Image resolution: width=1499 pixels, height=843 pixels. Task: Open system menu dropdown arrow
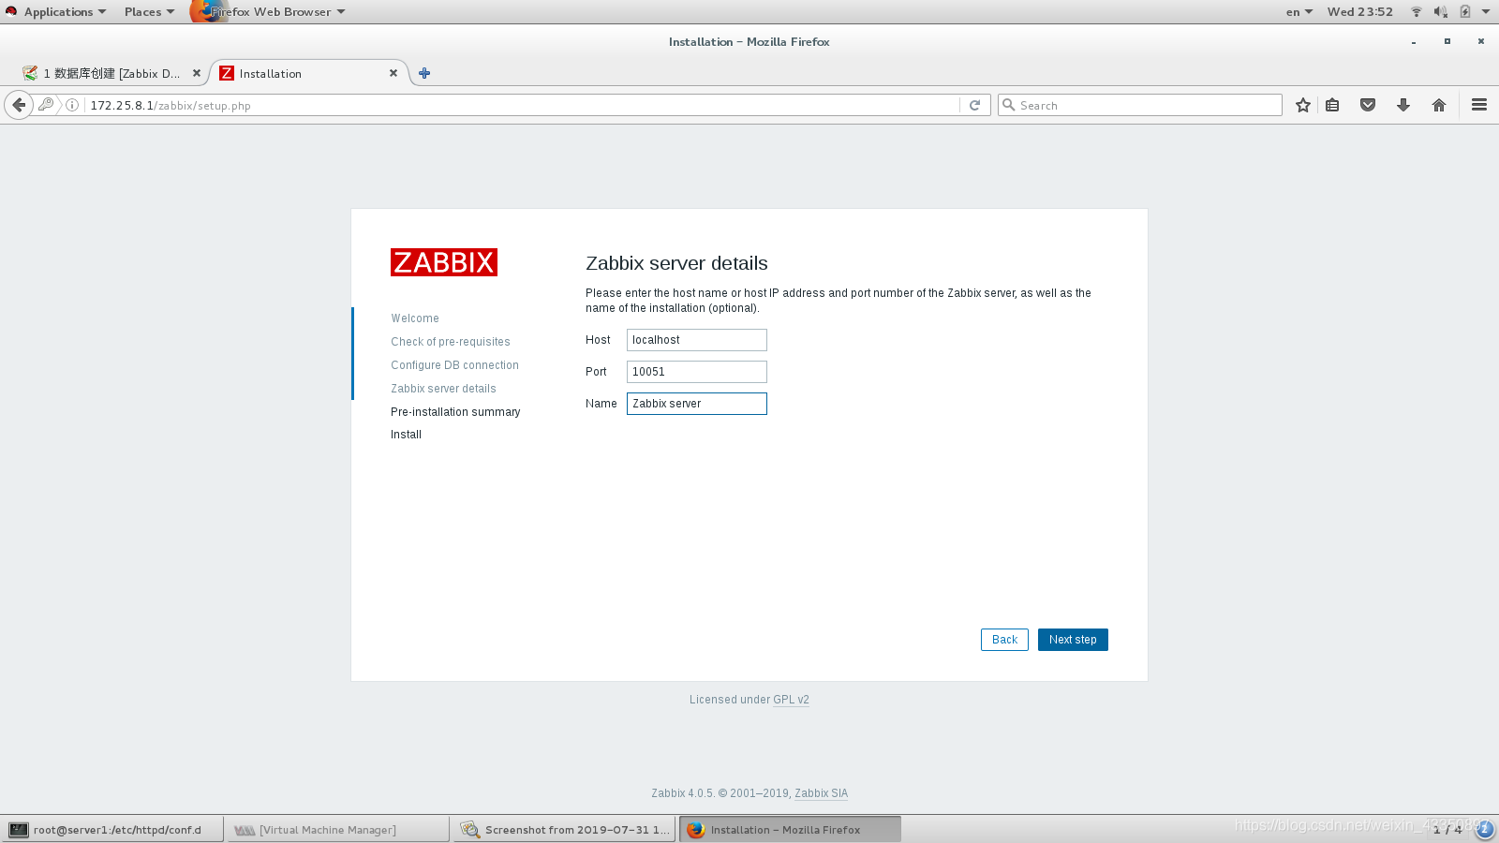[1486, 12]
